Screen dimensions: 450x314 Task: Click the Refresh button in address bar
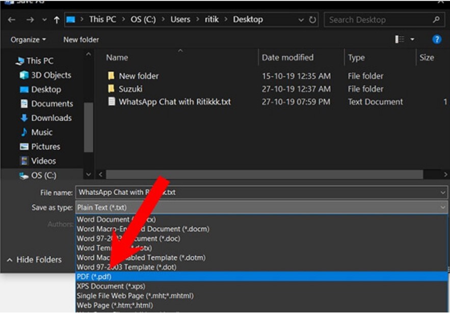[312, 20]
